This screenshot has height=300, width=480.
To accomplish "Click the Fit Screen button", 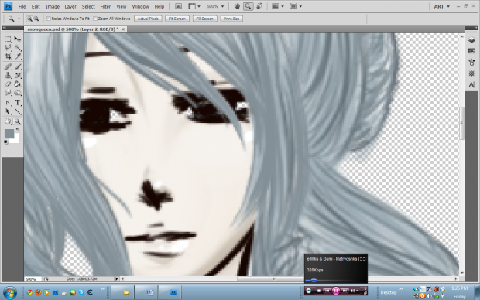I will [177, 19].
